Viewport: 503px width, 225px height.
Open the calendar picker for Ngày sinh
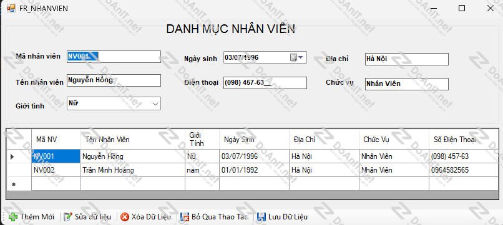click(x=296, y=57)
